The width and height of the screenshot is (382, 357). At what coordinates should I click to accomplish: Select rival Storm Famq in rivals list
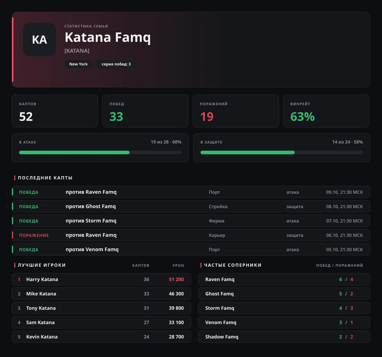coord(284,308)
